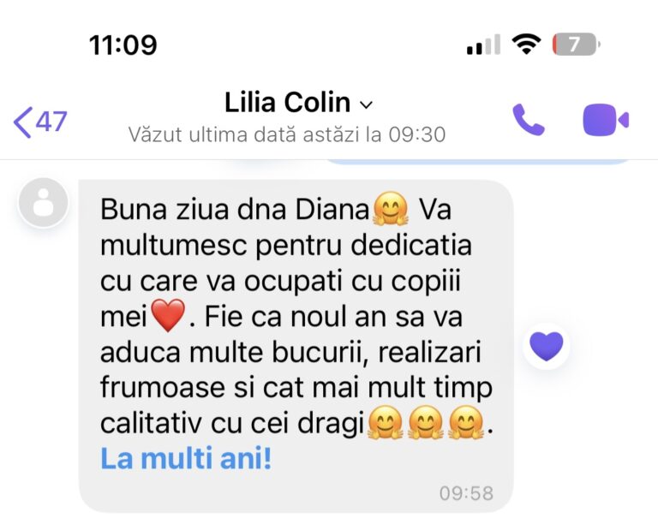The height and width of the screenshot is (524, 658).
Task: Tap the Wi-Fi status icon
Action: click(x=526, y=45)
